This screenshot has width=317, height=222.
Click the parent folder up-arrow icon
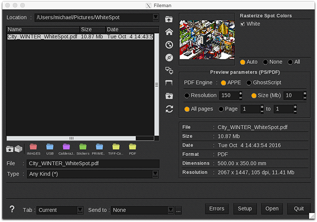[x=169, y=19]
